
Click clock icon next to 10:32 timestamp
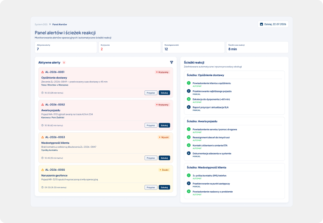[43, 93]
